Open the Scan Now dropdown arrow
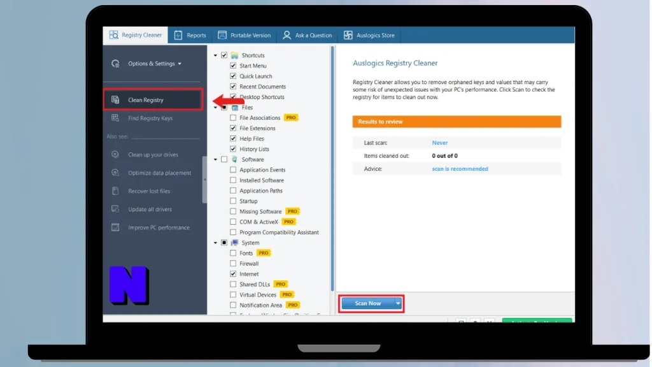This screenshot has width=652, height=367. pos(398,303)
